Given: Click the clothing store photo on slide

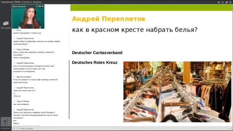Looking at the screenshot, I should 177,92.
